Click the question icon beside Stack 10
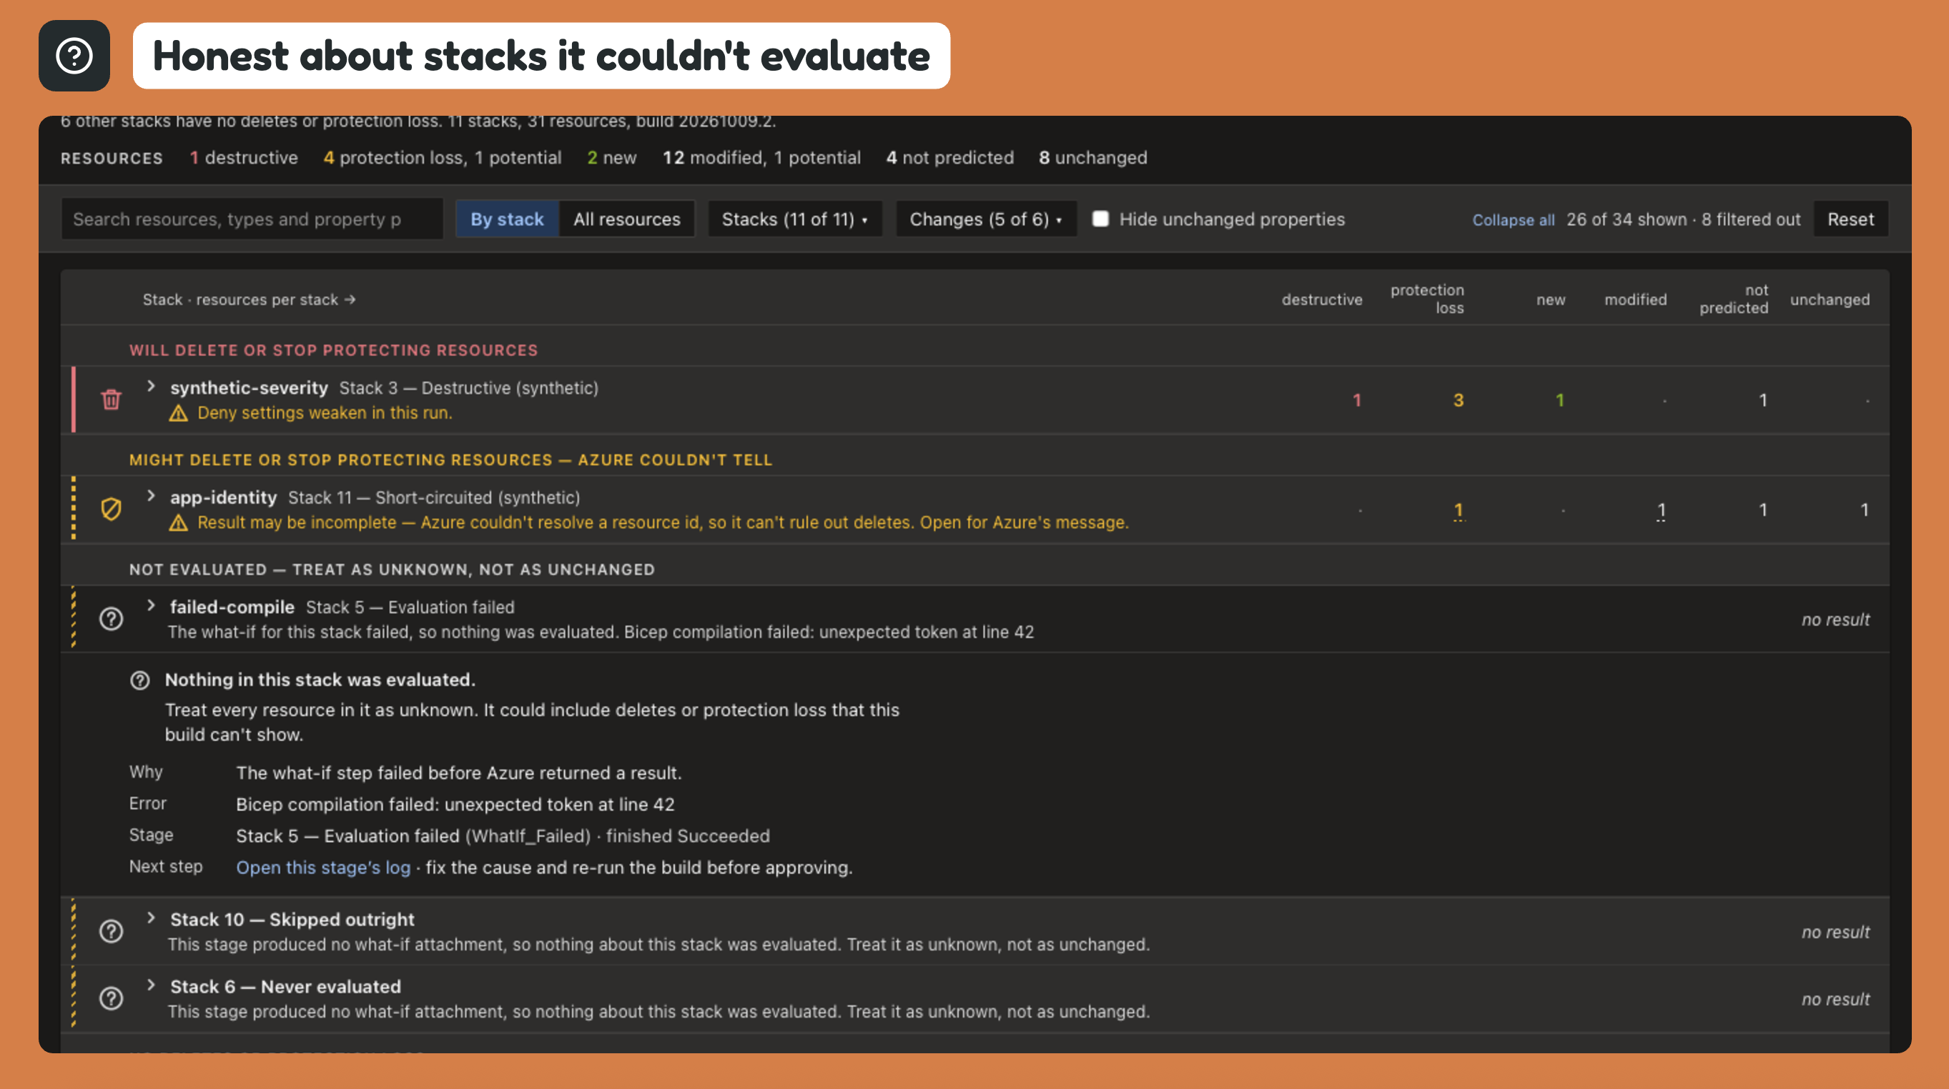Screen dimensions: 1949x1089 pos(112,931)
